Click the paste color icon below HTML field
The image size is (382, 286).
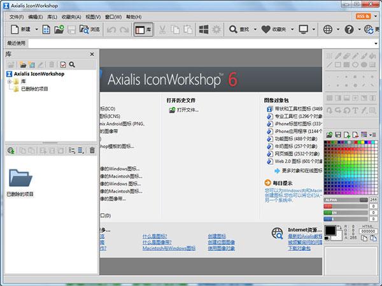(x=373, y=238)
